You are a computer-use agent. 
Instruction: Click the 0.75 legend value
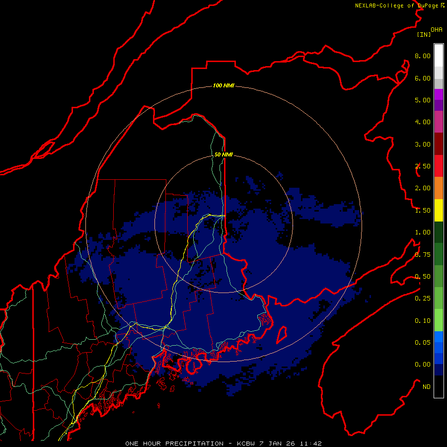(423, 255)
